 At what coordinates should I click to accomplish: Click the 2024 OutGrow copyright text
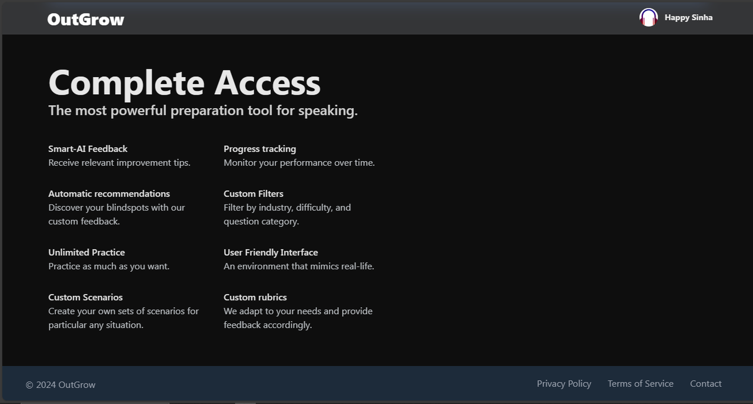click(61, 385)
